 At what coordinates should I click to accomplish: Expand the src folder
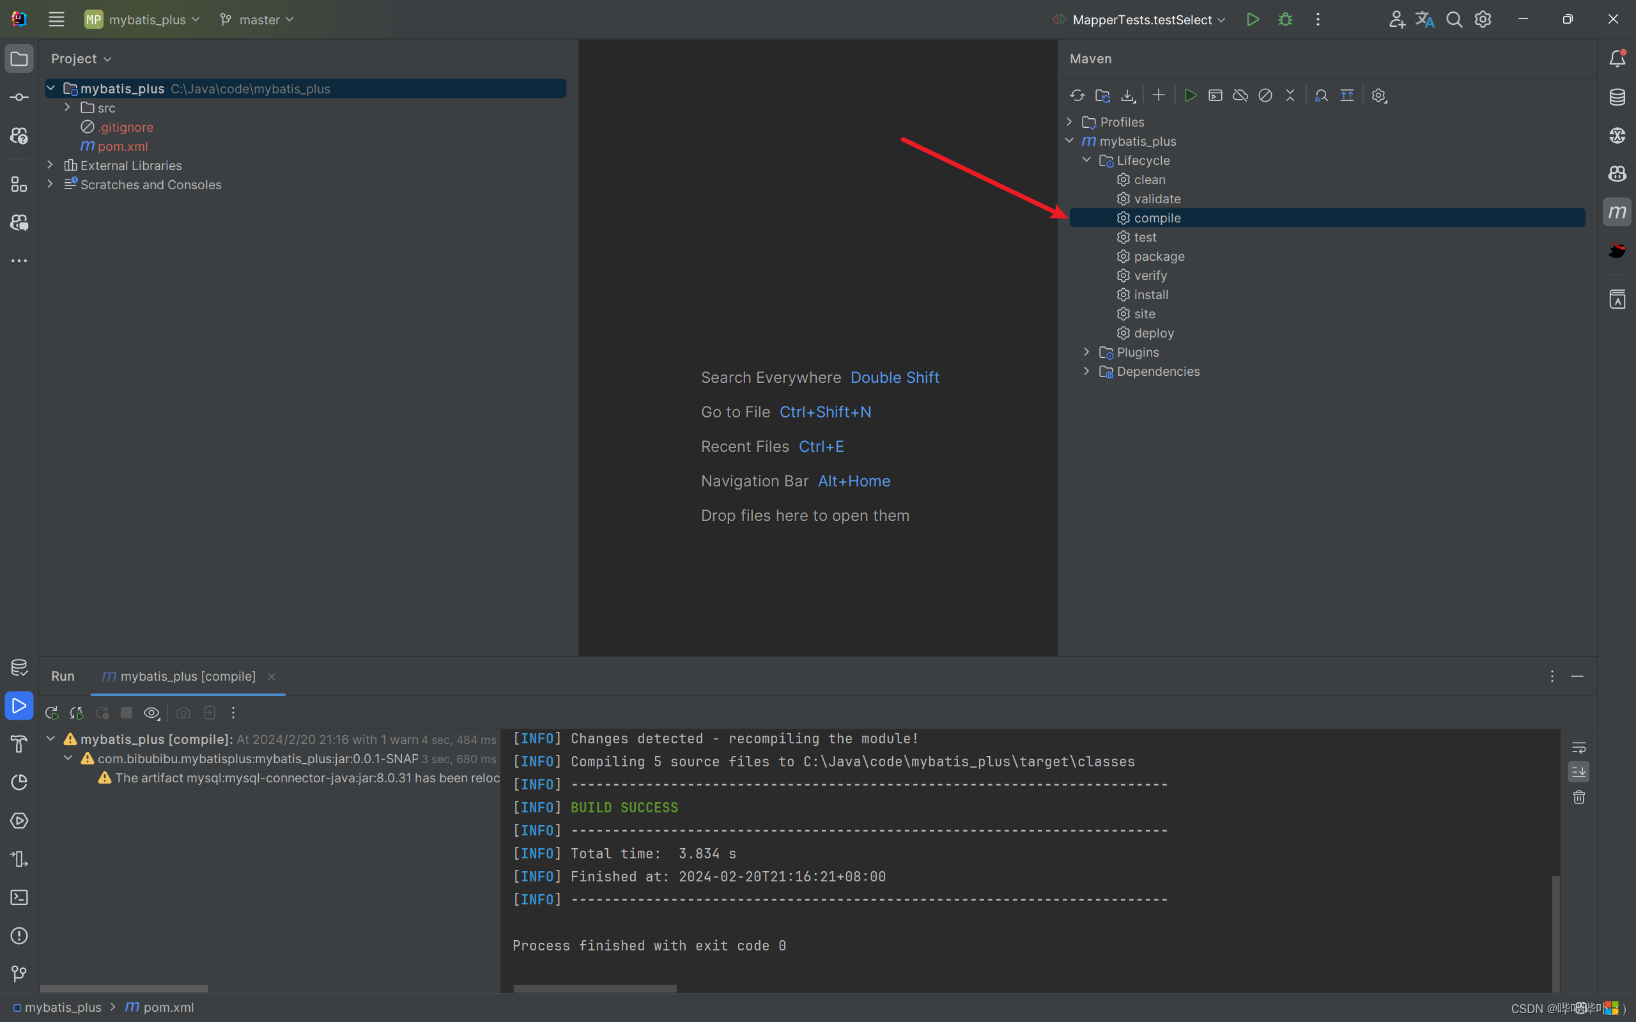(67, 107)
